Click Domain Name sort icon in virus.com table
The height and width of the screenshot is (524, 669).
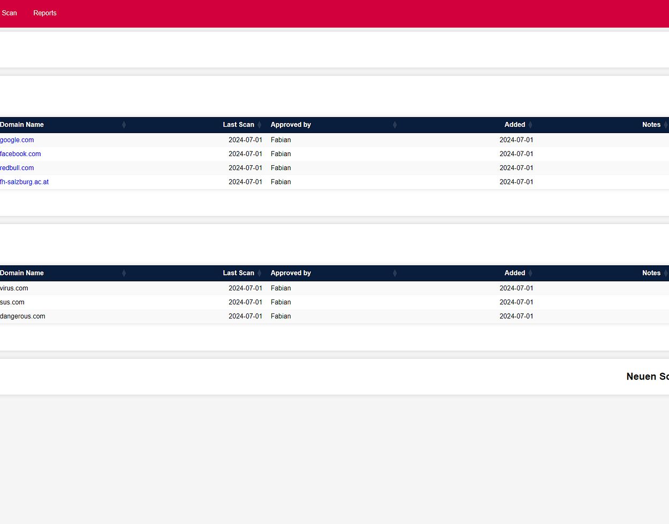[x=124, y=273]
